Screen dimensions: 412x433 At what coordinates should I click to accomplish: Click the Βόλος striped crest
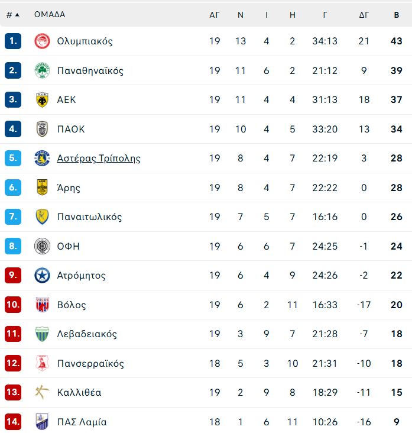(42, 305)
